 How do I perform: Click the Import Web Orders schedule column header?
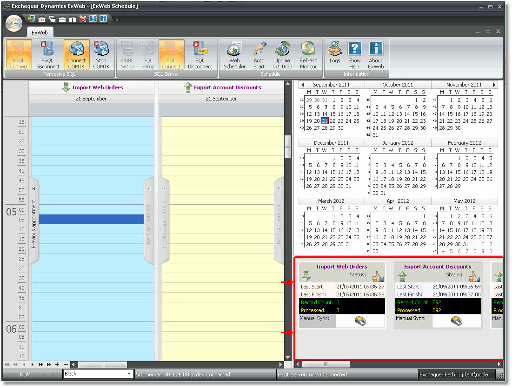click(x=92, y=87)
